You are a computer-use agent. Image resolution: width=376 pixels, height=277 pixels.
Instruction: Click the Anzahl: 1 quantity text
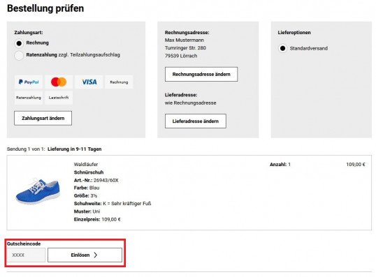[280, 165]
